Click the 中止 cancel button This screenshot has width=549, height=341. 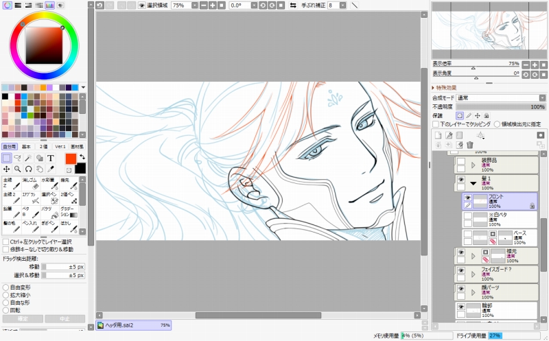65,318
